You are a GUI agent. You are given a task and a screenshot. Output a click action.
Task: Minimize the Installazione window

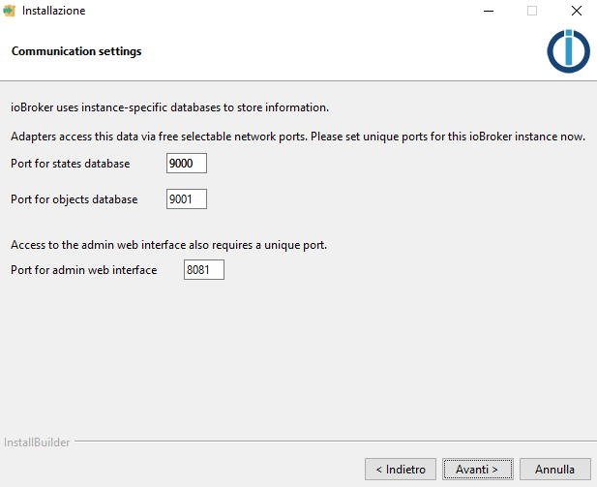(x=489, y=11)
